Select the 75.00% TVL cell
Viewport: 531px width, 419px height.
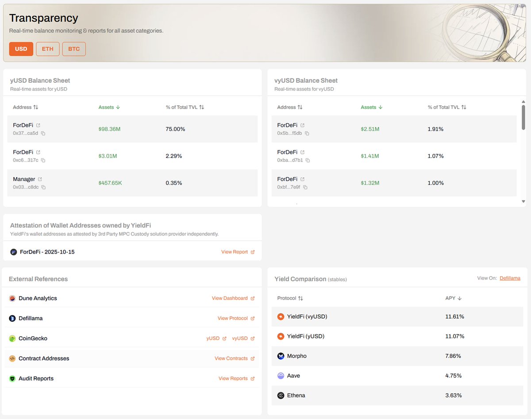[175, 129]
